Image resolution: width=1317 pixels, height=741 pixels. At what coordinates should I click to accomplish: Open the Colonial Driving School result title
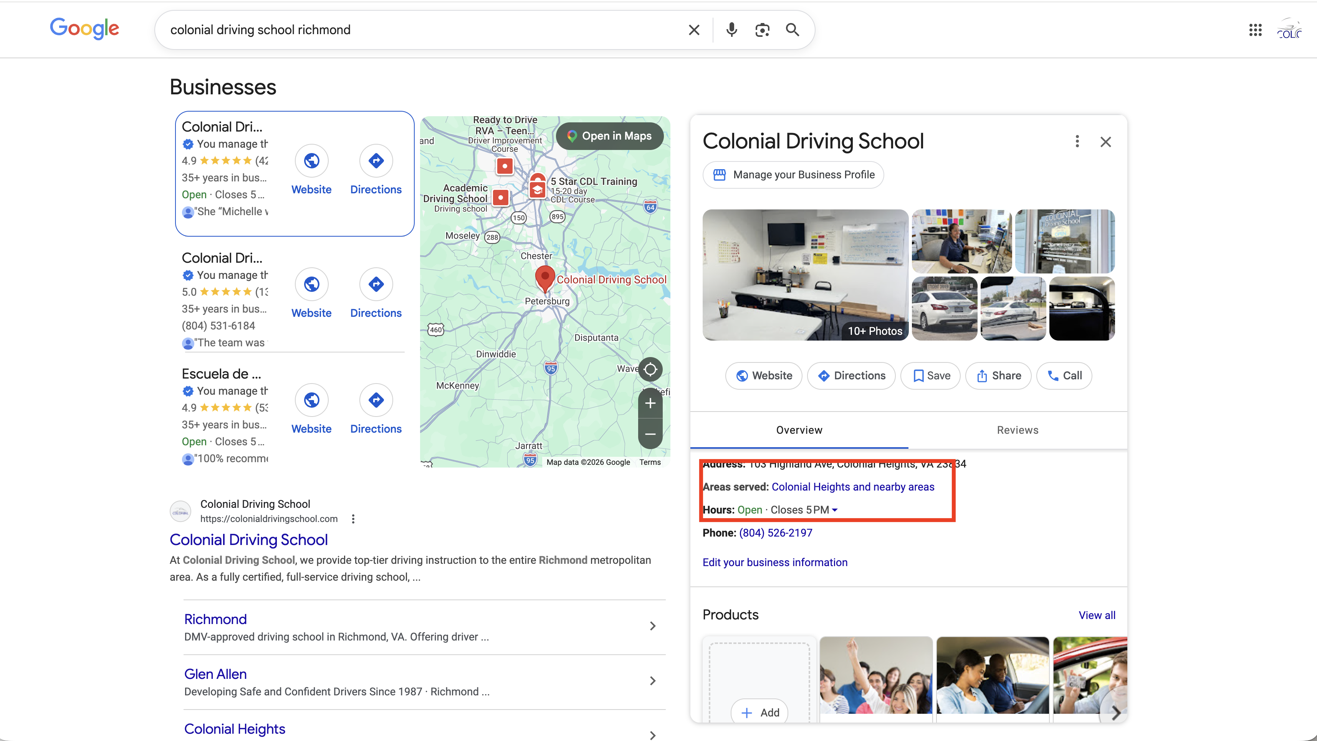coord(248,540)
